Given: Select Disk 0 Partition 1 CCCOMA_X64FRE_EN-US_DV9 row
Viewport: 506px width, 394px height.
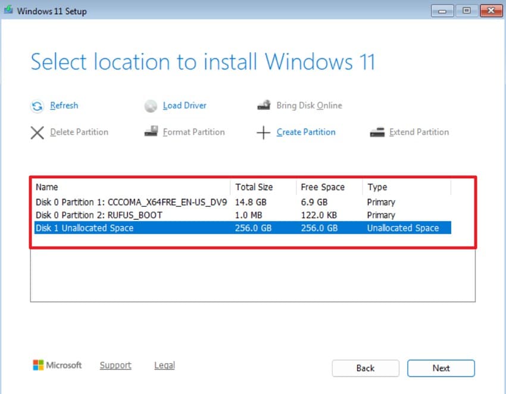Looking at the screenshot, I should tap(243, 202).
